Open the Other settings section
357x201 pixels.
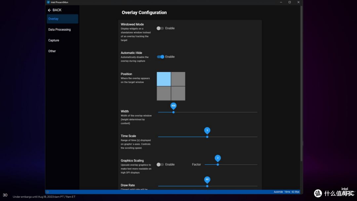52,51
